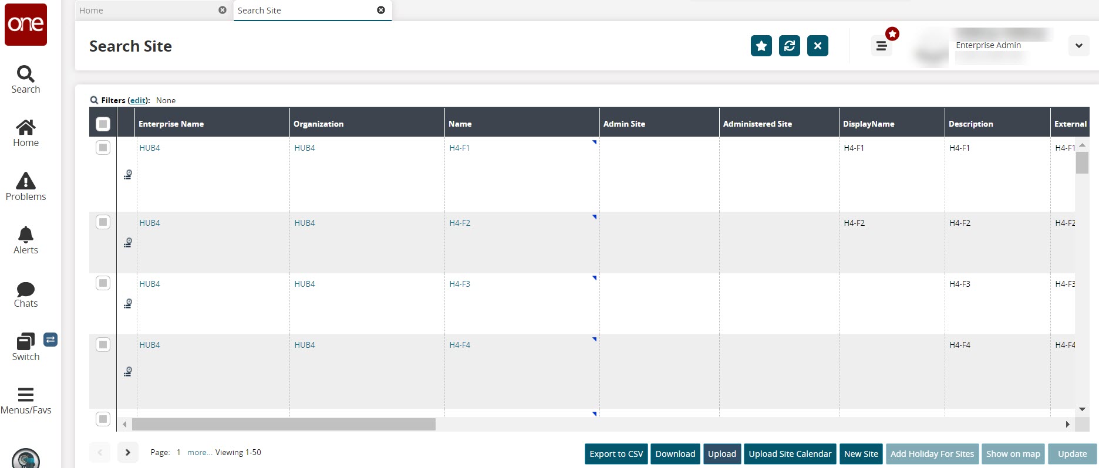The height and width of the screenshot is (468, 1099).
Task: Click site icon in H4-F1 row
Action: pos(128,174)
